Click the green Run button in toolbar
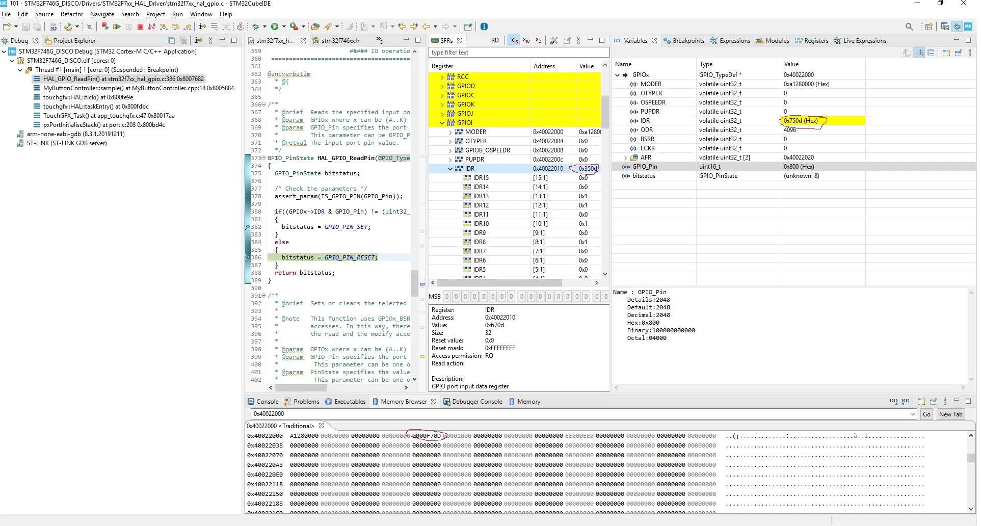981x526 pixels. [275, 27]
